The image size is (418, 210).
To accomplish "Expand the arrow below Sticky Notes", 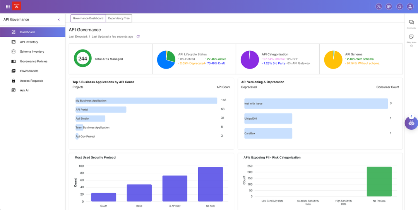I will pos(411,46).
